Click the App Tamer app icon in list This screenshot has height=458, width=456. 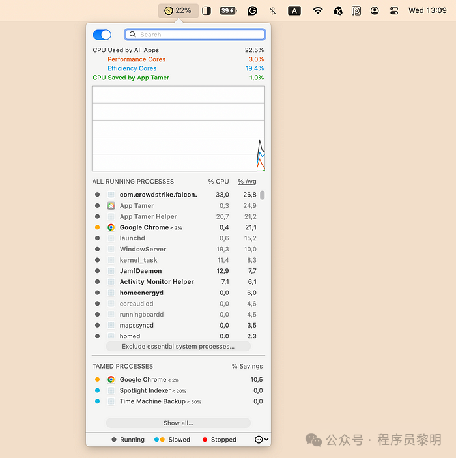tap(111, 206)
